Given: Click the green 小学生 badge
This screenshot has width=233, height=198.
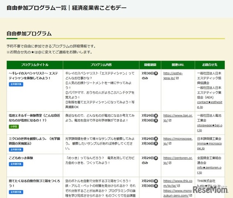Looking at the screenshot, I should tap(14, 127).
